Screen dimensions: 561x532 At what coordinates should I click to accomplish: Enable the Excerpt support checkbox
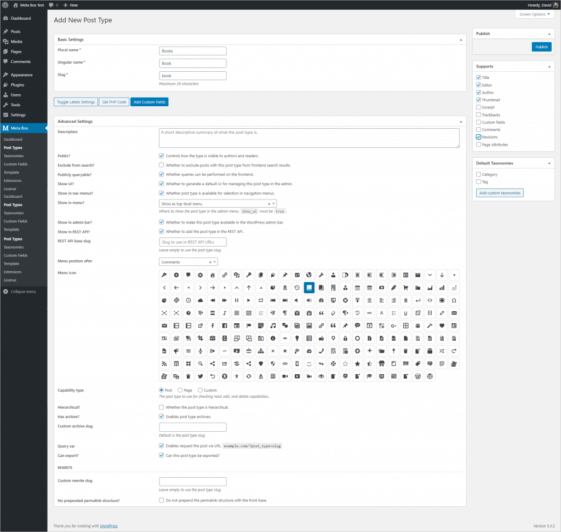tap(479, 107)
